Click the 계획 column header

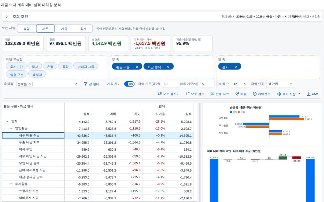click(105, 114)
